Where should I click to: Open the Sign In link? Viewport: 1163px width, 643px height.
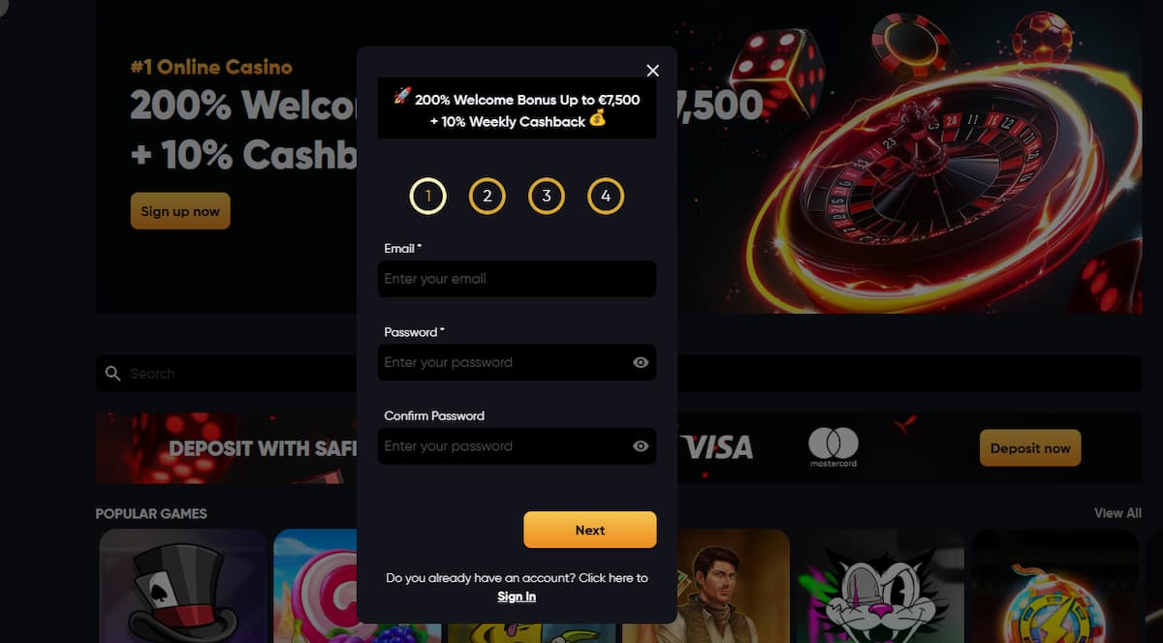[x=517, y=597]
